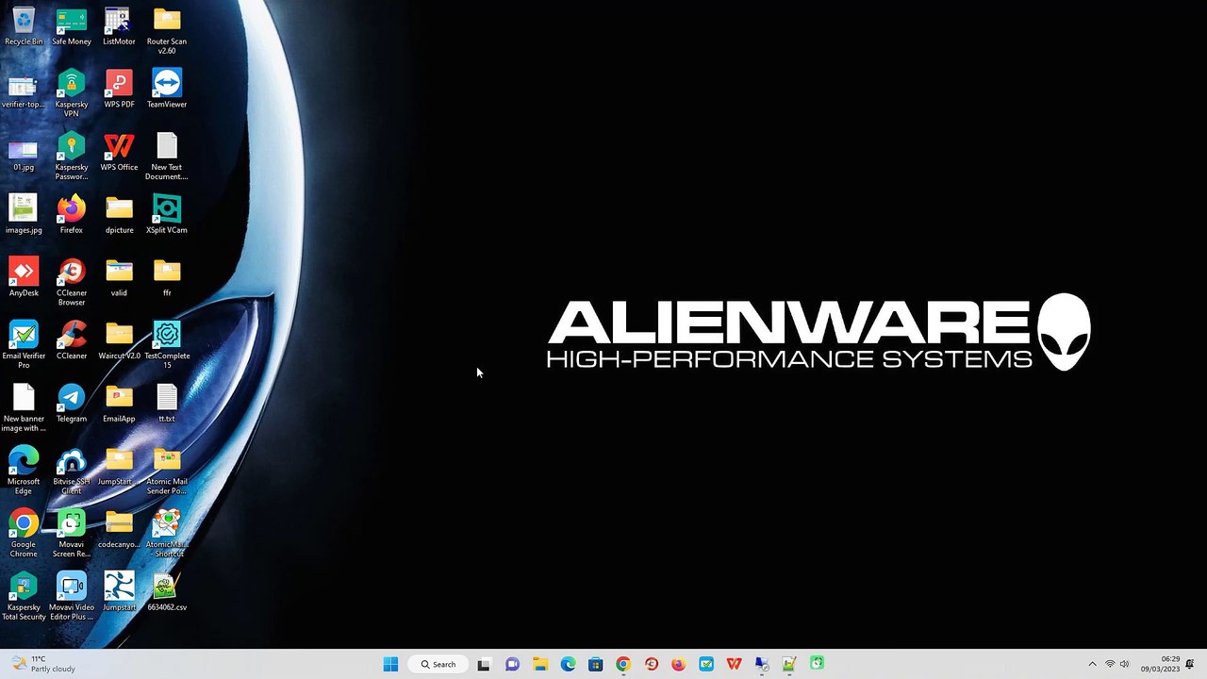The width and height of the screenshot is (1207, 679).
Task: Select the Email Verifier Pro desktop shortcut
Action: coord(24,345)
